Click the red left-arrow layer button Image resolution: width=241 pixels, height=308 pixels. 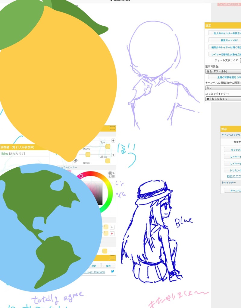coord(112,233)
